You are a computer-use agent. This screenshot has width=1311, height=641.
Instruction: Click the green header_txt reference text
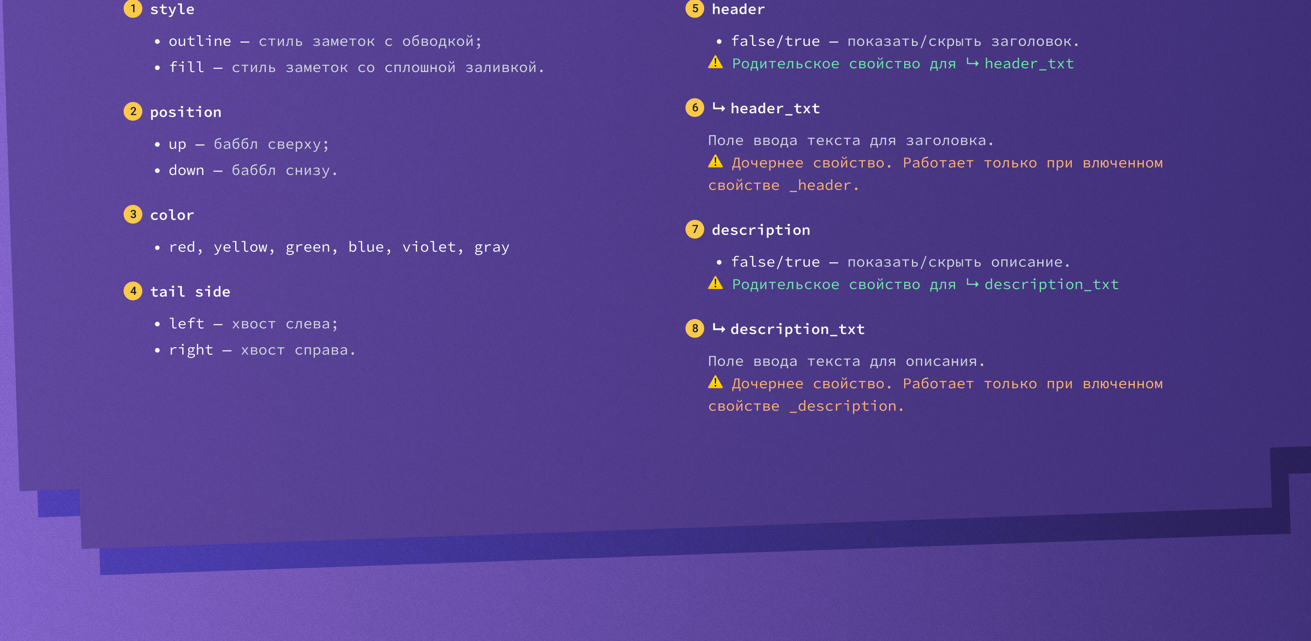pyautogui.click(x=1029, y=63)
